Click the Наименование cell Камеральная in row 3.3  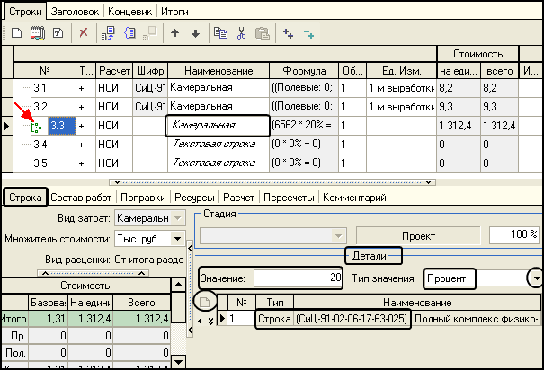pyautogui.click(x=217, y=126)
